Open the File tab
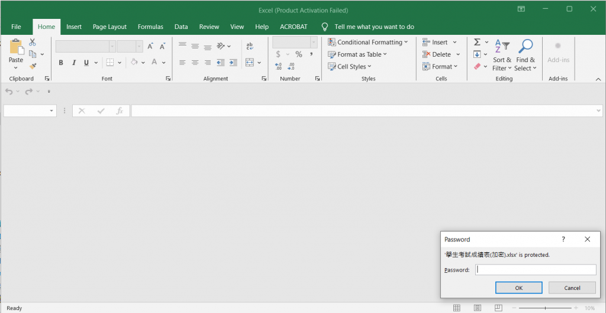The width and height of the screenshot is (606, 313). (x=16, y=27)
